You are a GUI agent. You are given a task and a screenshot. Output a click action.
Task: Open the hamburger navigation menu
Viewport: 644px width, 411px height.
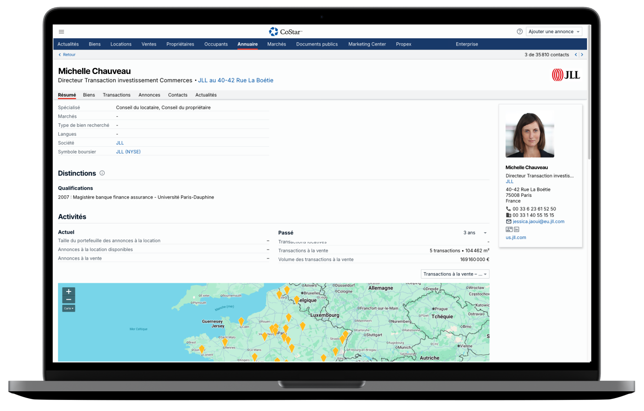tap(62, 32)
